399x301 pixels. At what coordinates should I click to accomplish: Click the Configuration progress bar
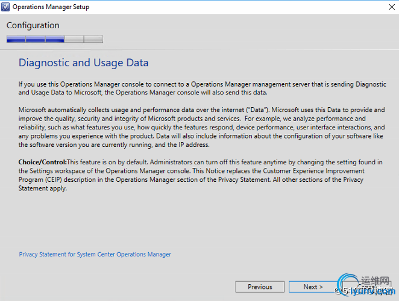coord(55,39)
